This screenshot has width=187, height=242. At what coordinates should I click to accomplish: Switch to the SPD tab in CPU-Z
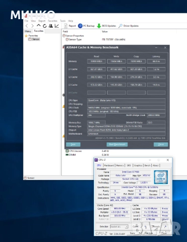tap(129, 165)
